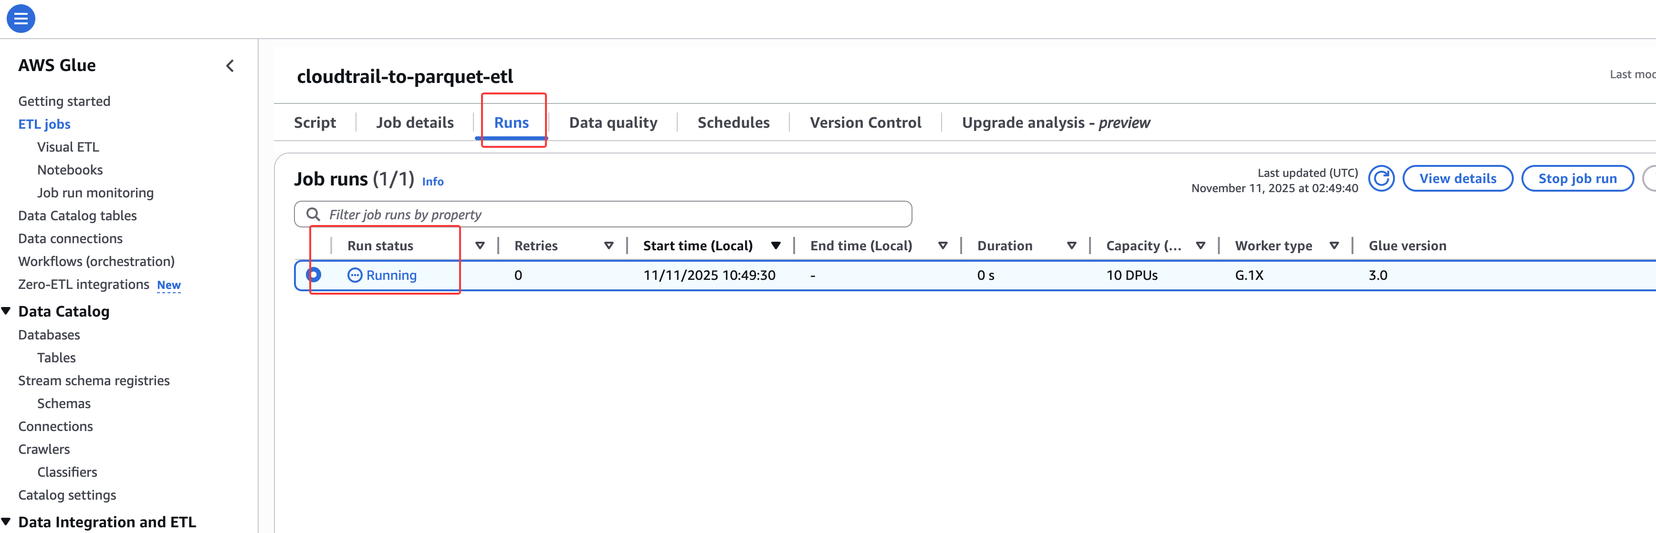Click the Running status icon
This screenshot has height=533, width=1656.
point(354,276)
